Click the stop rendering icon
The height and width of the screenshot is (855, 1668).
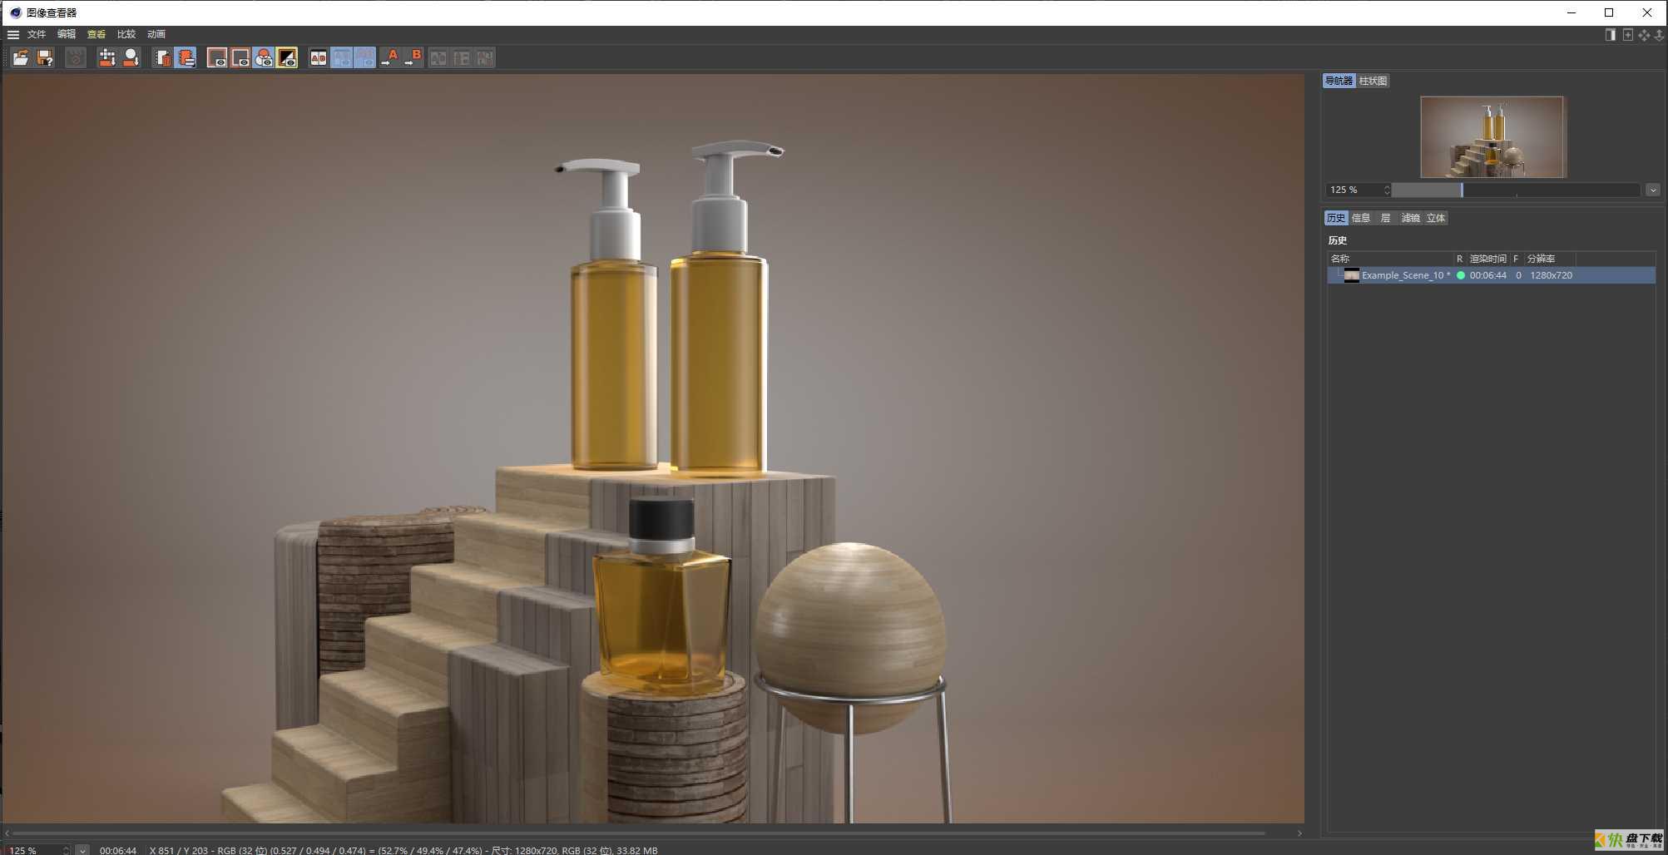coord(76,57)
